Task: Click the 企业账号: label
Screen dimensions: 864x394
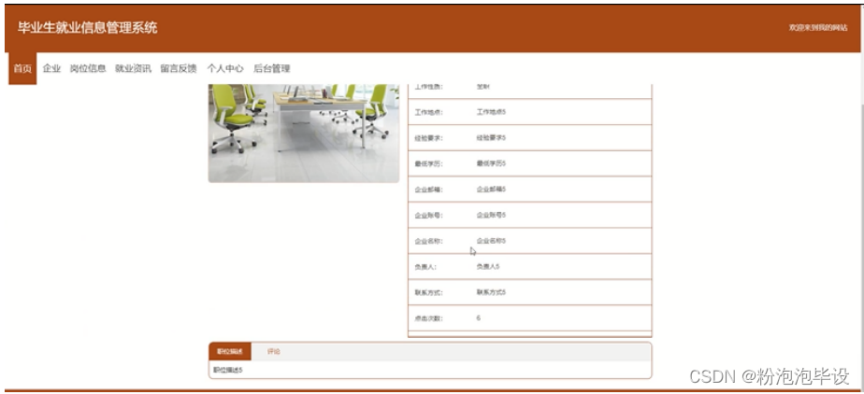Action: click(428, 215)
